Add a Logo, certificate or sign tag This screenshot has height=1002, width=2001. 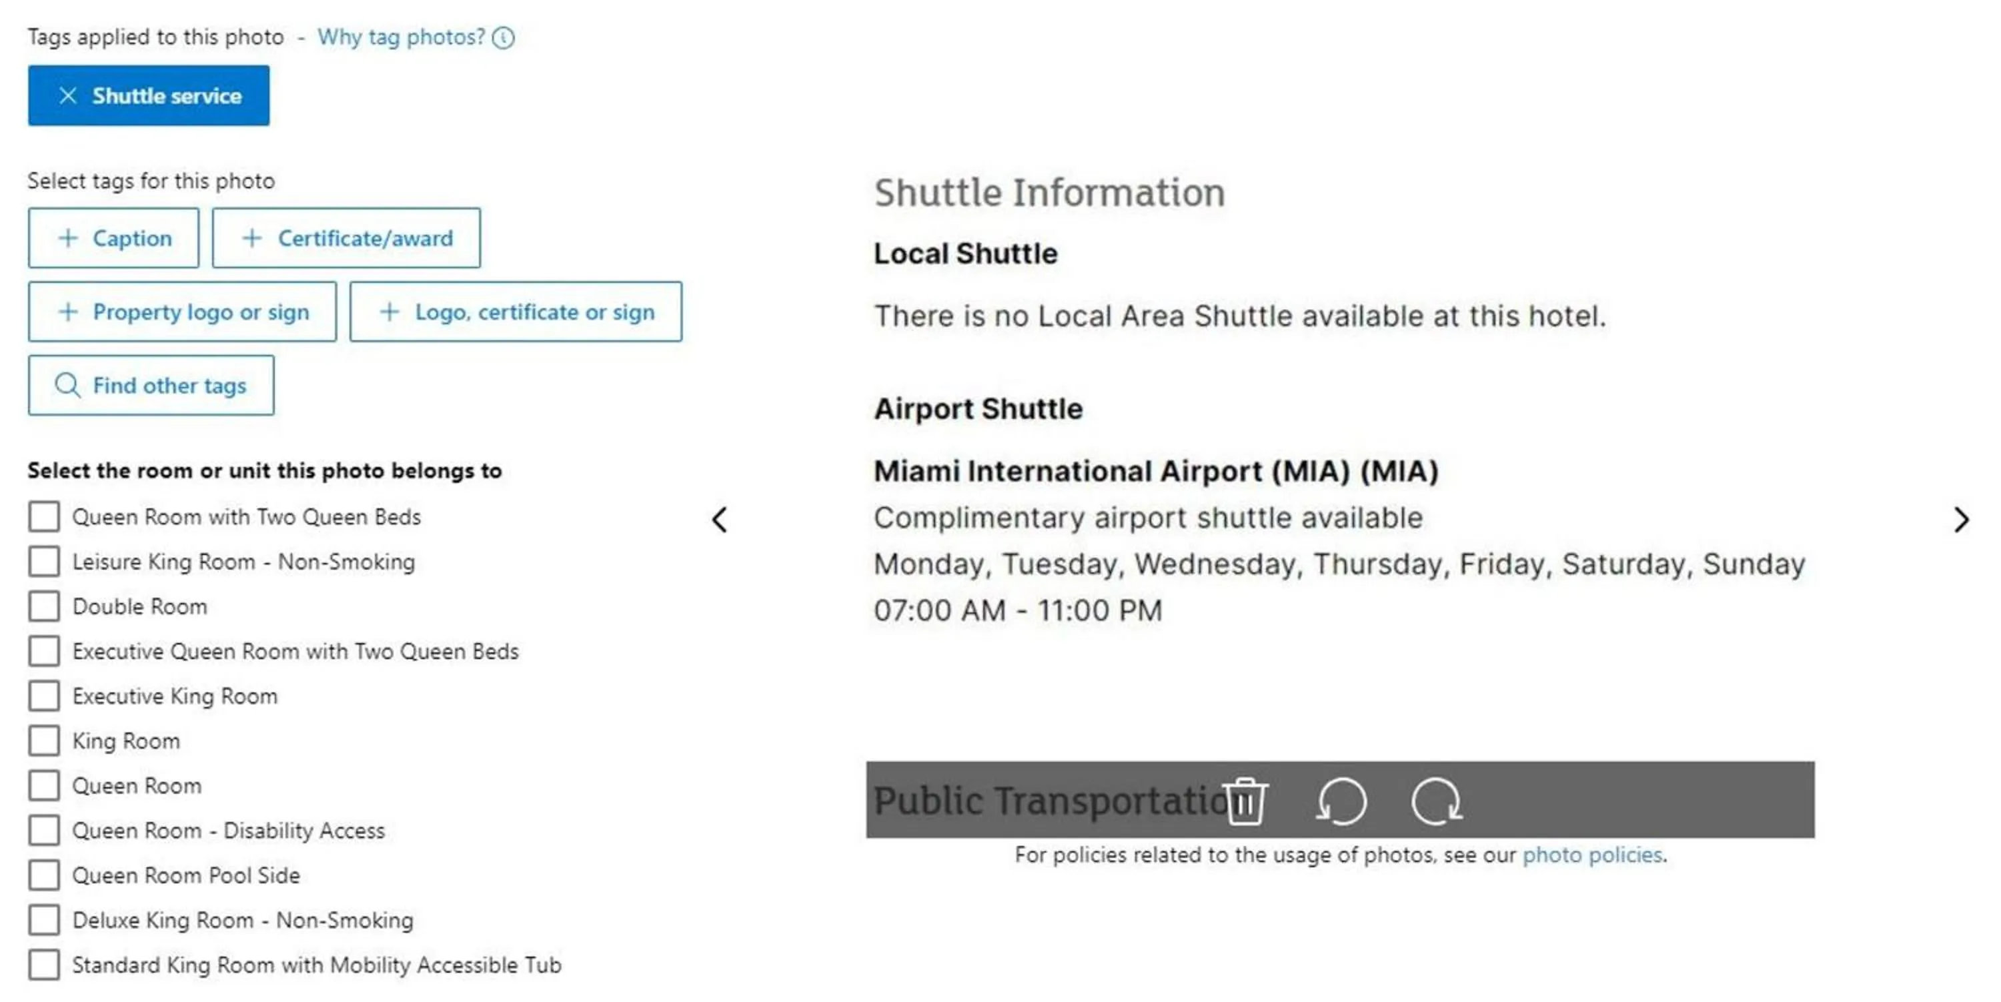pos(516,312)
